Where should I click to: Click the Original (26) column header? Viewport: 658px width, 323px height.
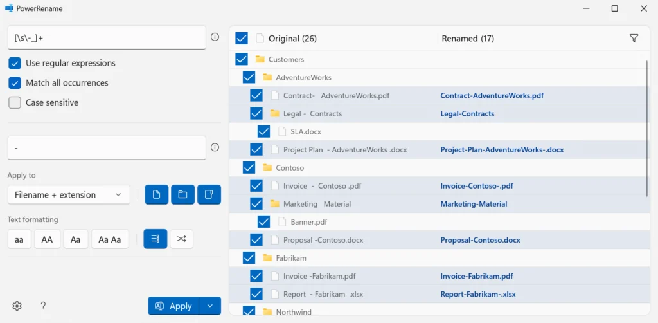tap(292, 38)
